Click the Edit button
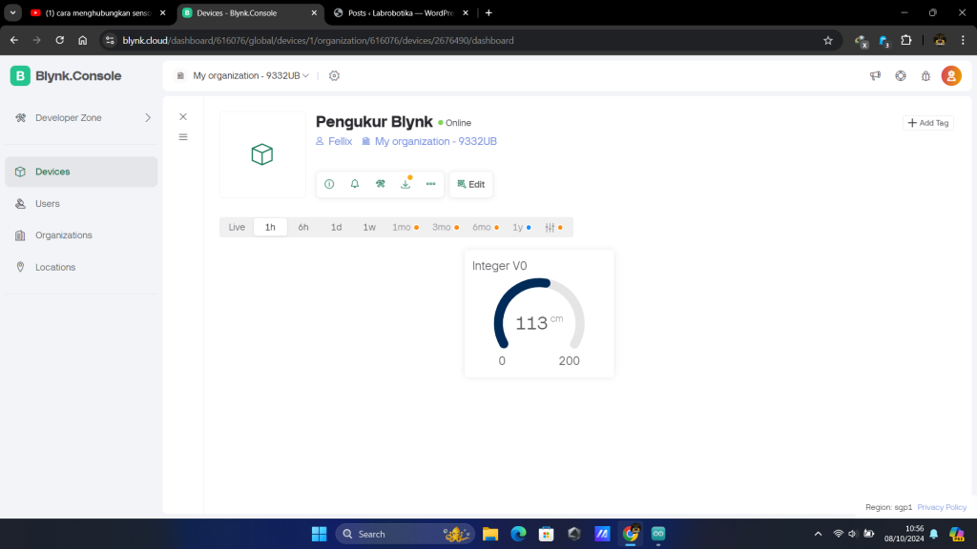This screenshot has height=549, width=977. pos(471,184)
